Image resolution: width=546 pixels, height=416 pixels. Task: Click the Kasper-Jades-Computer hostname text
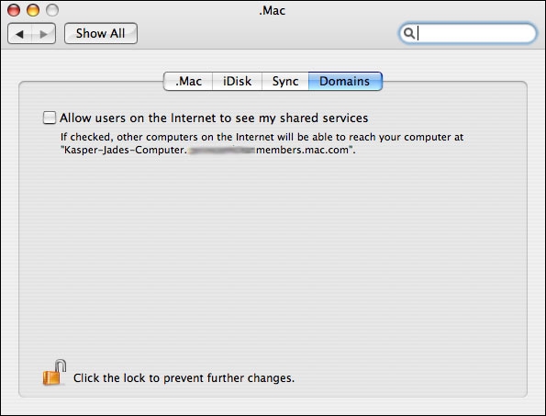click(x=125, y=150)
